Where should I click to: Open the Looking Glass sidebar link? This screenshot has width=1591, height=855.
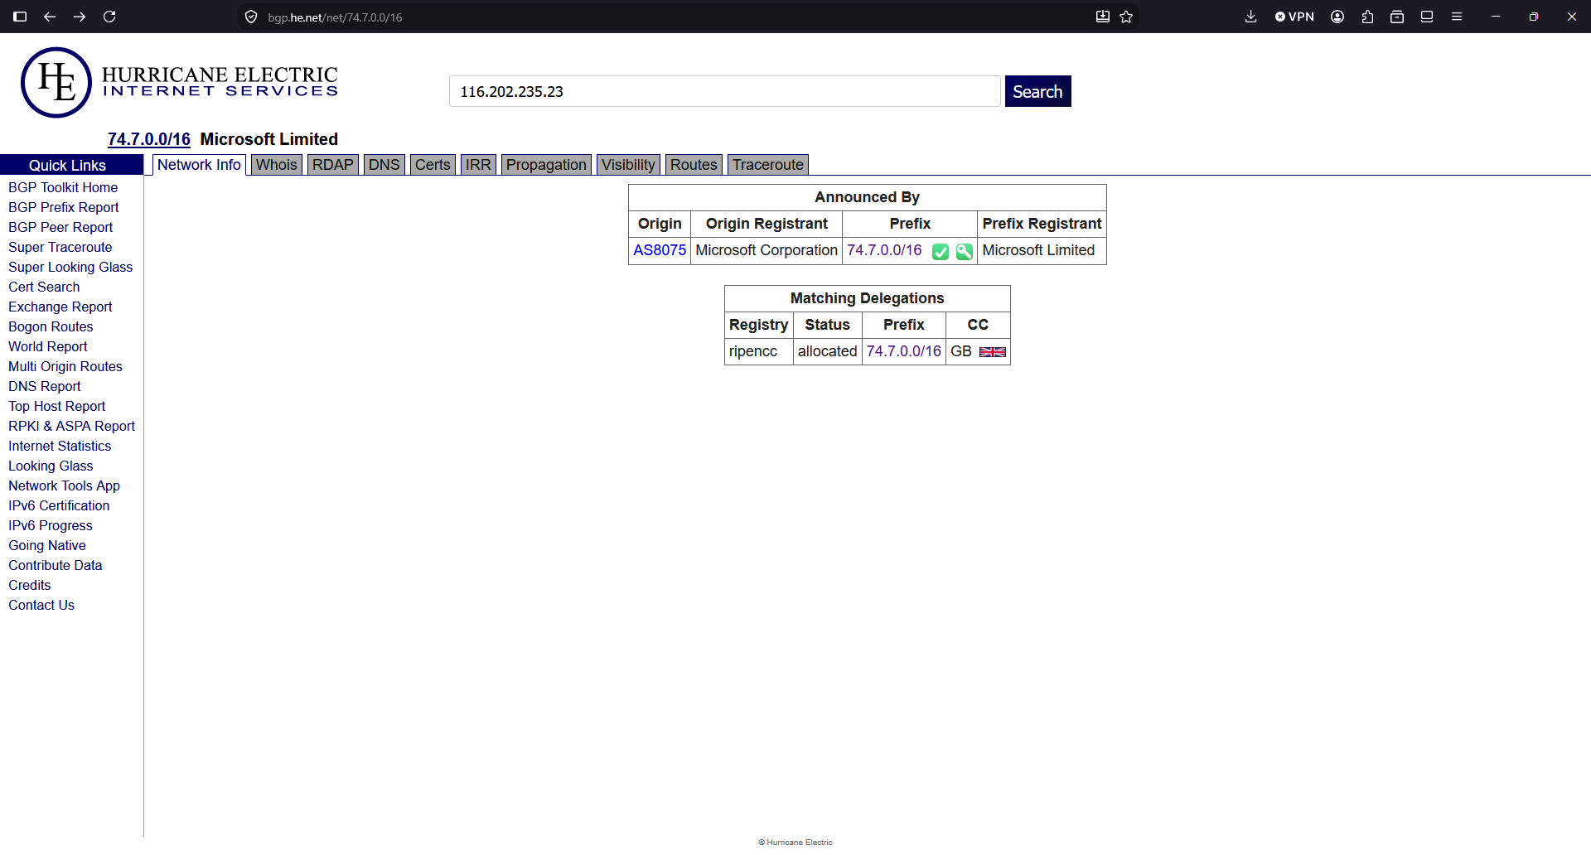click(x=51, y=466)
